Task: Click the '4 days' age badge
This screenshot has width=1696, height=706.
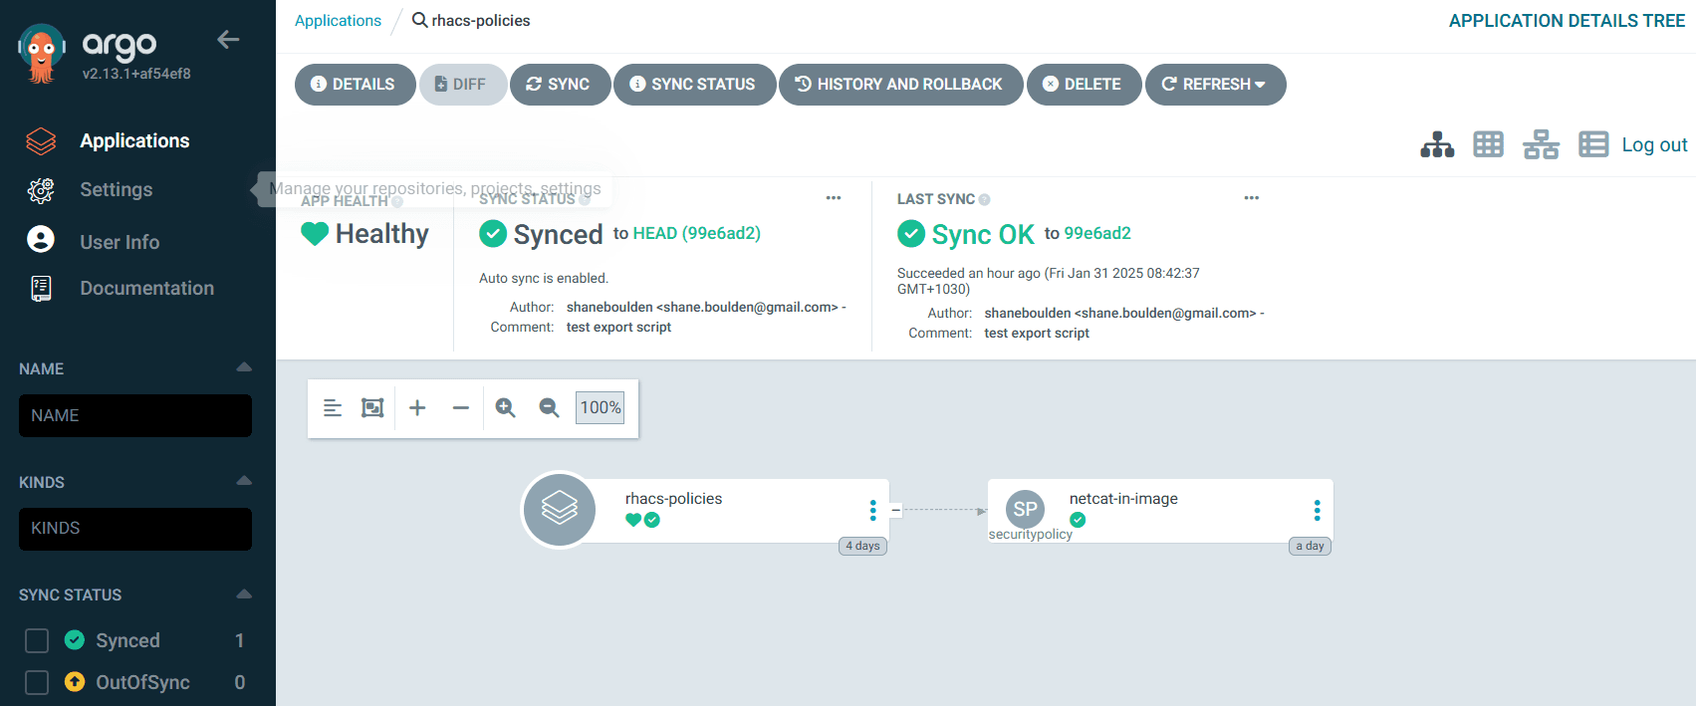Action: tap(862, 546)
